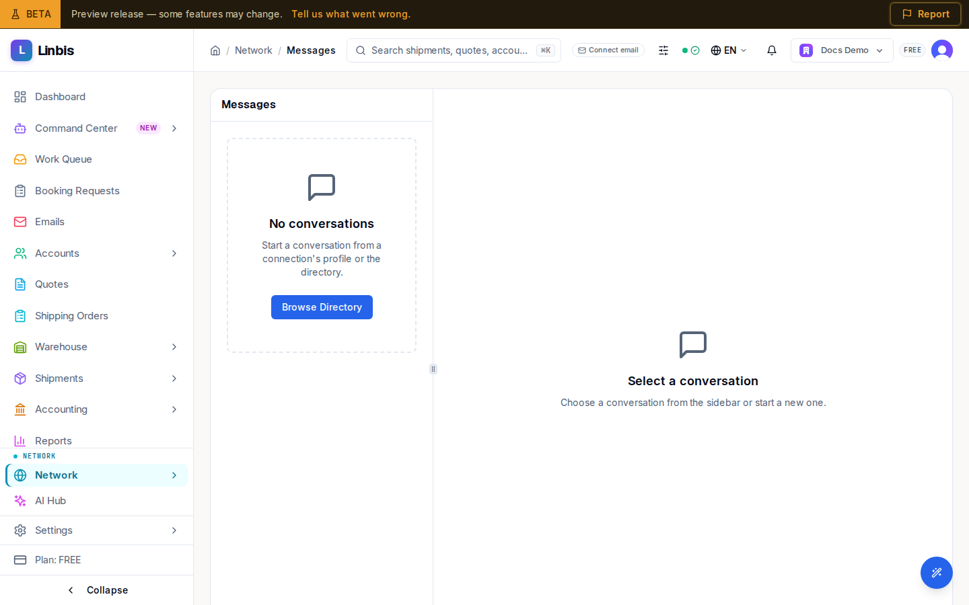Open notifications bell
This screenshot has width=969, height=605.
pos(772,50)
